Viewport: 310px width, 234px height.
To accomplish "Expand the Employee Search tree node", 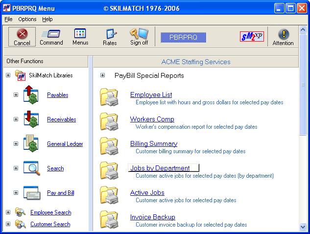I will click(x=8, y=212).
